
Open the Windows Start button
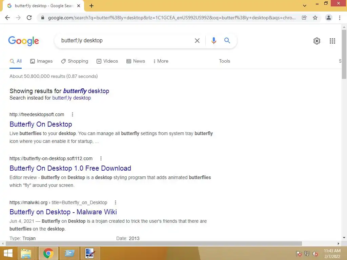8,253
